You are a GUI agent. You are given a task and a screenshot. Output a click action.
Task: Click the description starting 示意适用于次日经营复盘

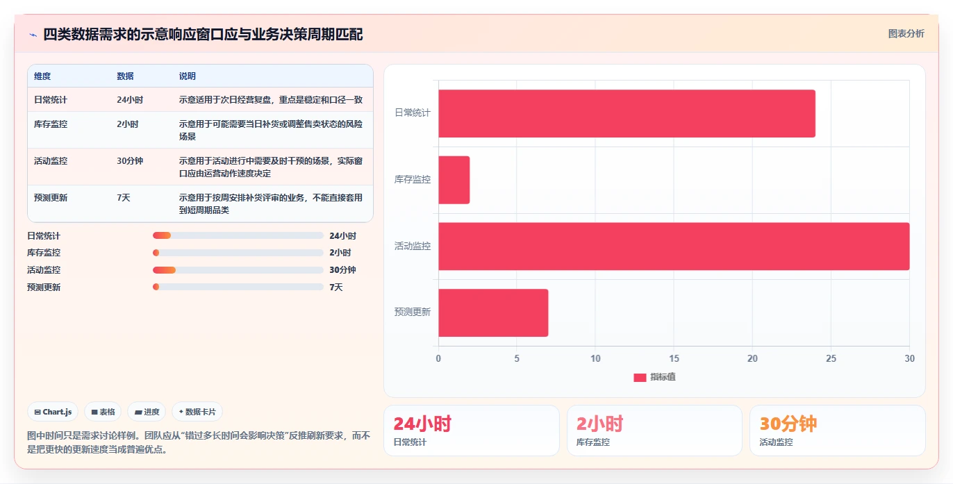click(271, 100)
